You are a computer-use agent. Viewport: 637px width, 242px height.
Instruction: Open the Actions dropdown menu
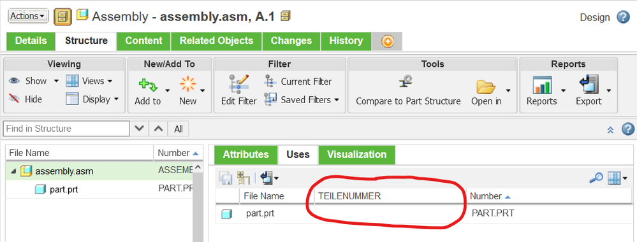(x=28, y=17)
